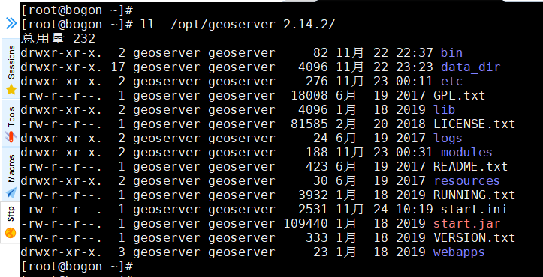Viewport: 543px width, 277px height.
Task: Expand the sidebar with the double-chevron arrow
Action: [11, 23]
